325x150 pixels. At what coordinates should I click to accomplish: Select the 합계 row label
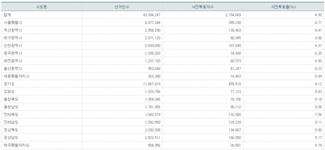pos(7,15)
